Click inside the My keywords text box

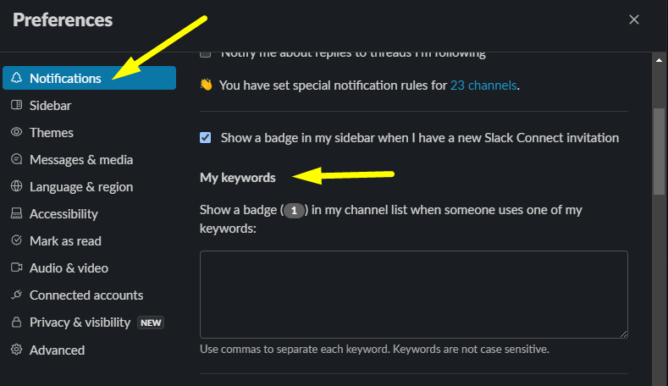coord(413,295)
